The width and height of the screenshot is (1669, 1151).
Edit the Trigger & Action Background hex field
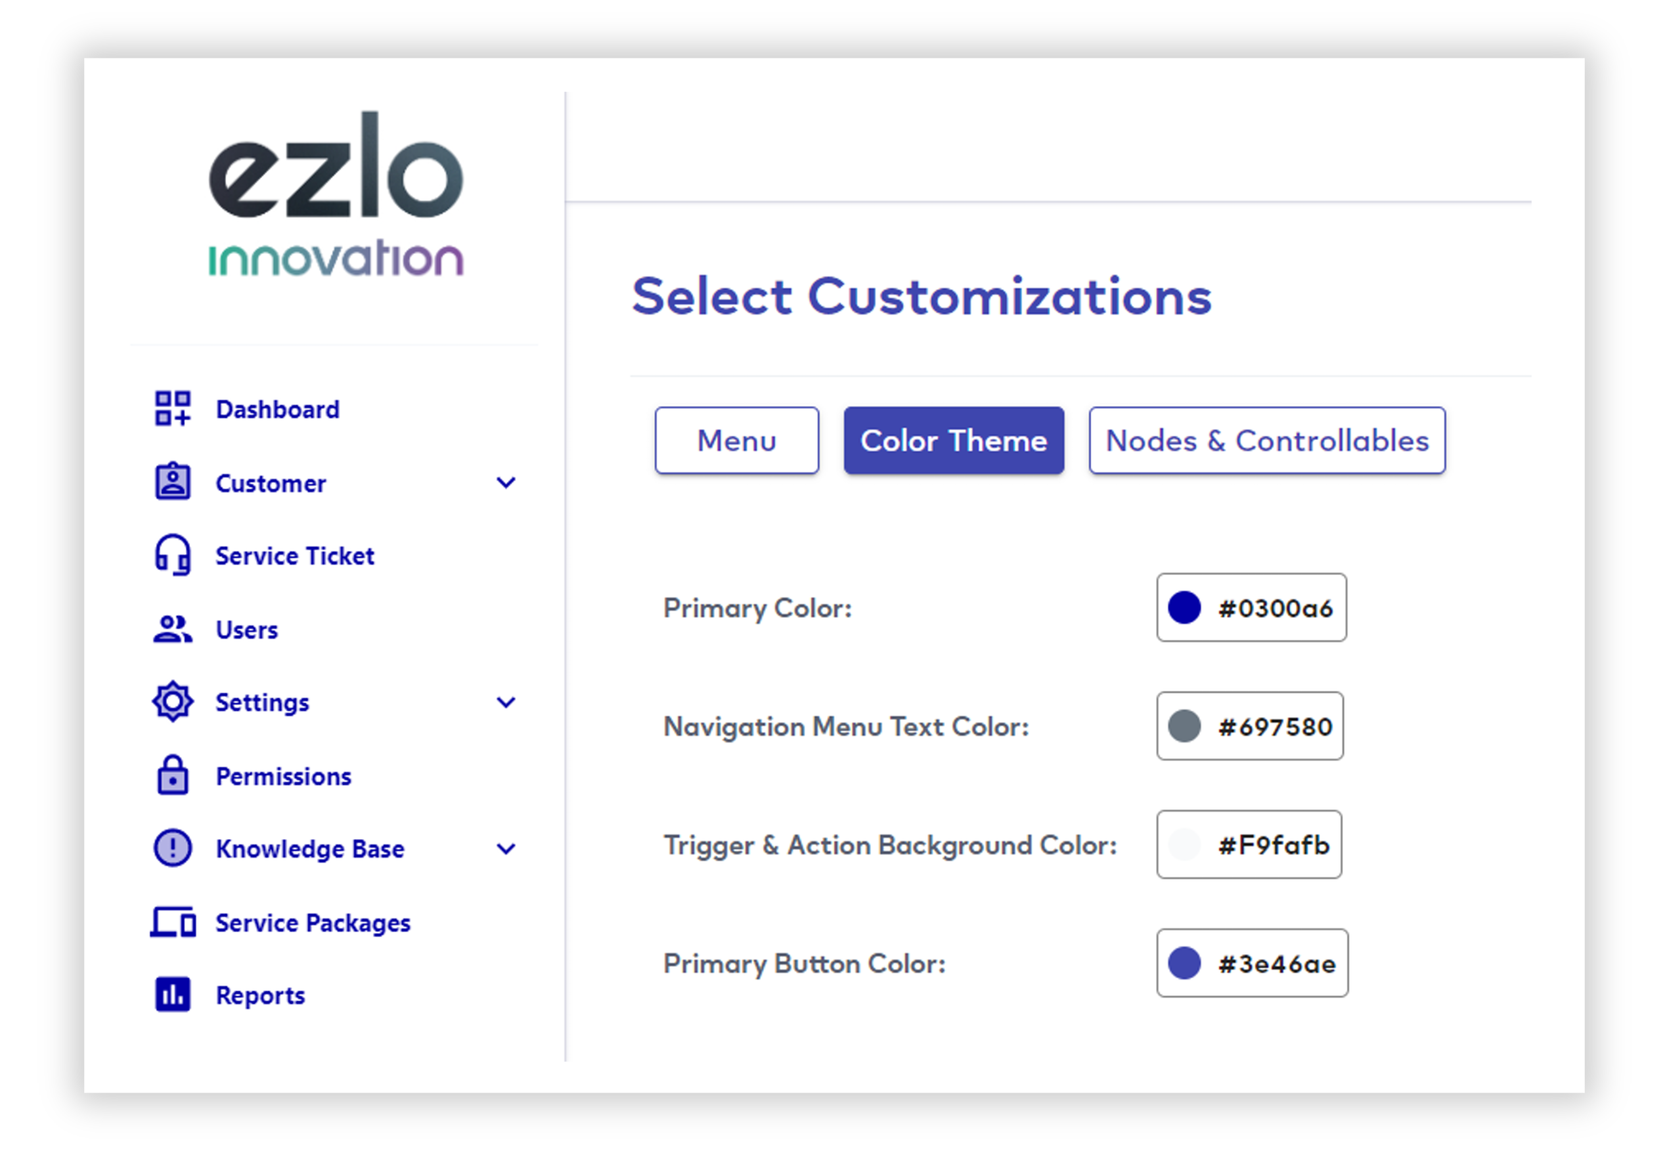1250,844
